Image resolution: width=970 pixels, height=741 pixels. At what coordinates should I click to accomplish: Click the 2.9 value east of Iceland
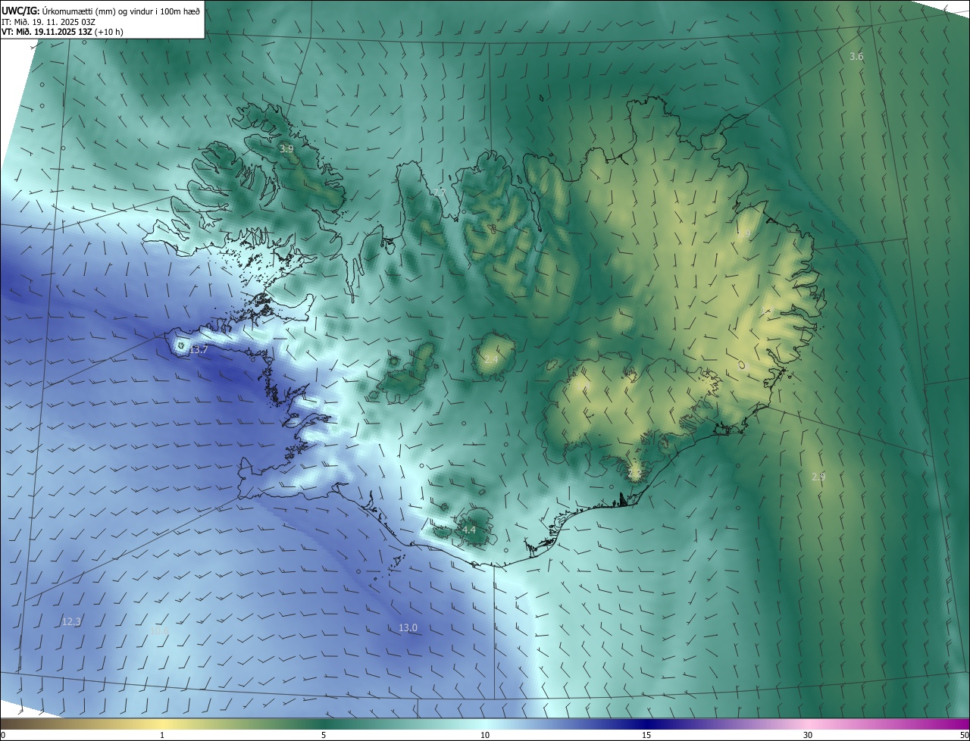tap(818, 477)
